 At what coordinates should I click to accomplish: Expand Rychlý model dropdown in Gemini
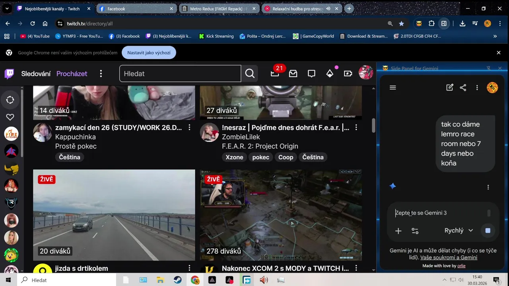[458, 230]
